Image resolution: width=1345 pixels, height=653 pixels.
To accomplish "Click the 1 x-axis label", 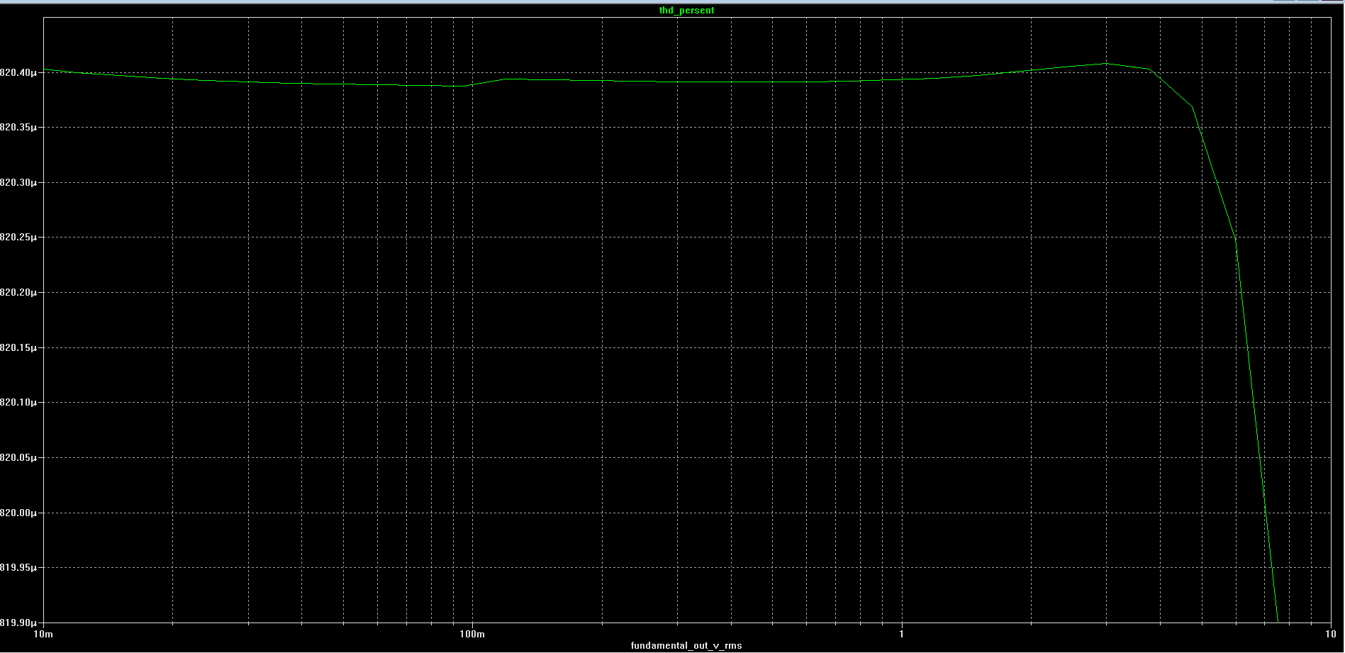I will pyautogui.click(x=902, y=634).
